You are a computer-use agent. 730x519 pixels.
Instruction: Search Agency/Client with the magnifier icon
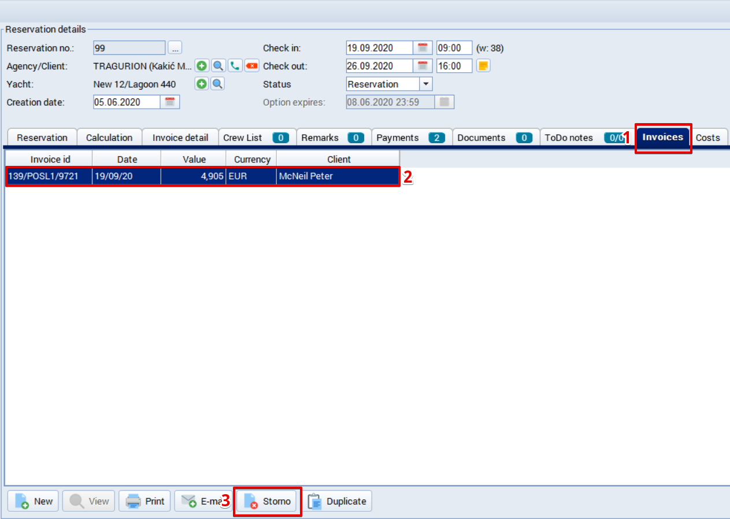[218, 66]
